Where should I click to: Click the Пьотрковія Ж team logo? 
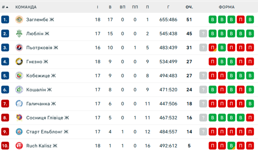[19, 47]
